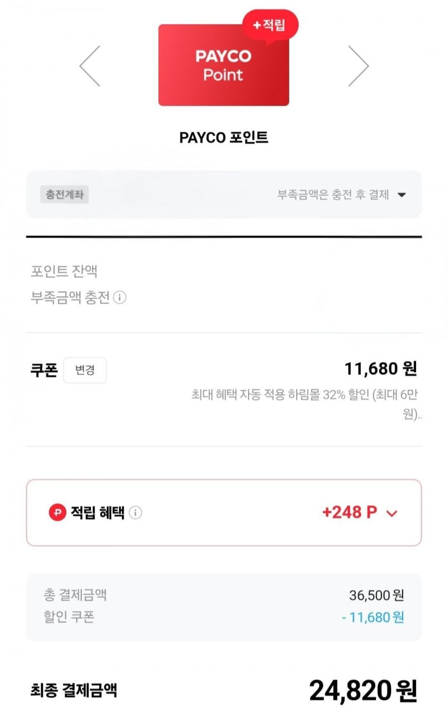The height and width of the screenshot is (708, 448).
Task: Expand the +248 P chevron
Action: pyautogui.click(x=392, y=513)
